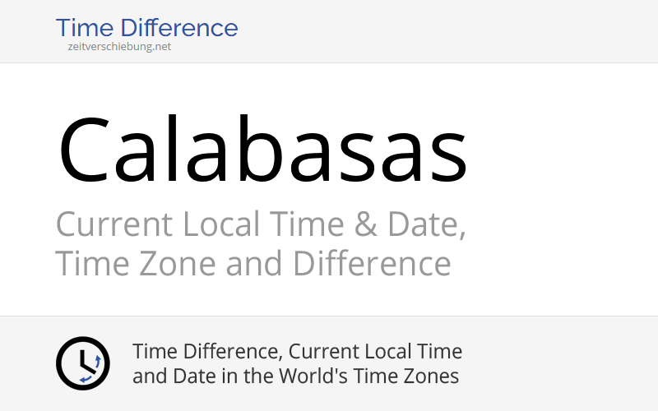Click the capital "C" of Calabasas
Screen dimensions: 658x411
click(x=86, y=151)
